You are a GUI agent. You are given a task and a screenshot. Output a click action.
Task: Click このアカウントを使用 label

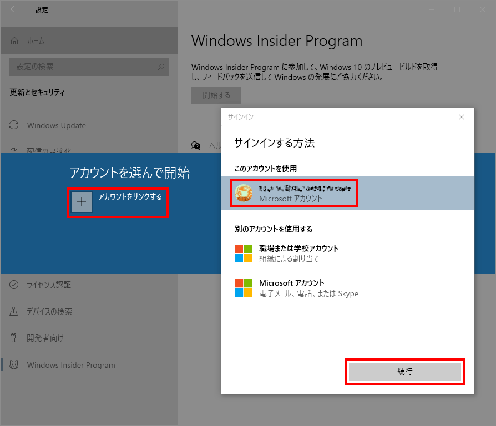265,169
